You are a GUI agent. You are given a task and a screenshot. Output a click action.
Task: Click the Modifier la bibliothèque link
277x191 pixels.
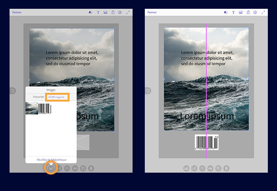52,160
